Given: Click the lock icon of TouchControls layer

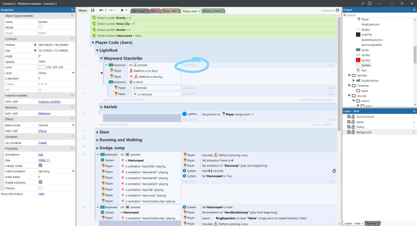Looking at the screenshot, I should [353, 116].
